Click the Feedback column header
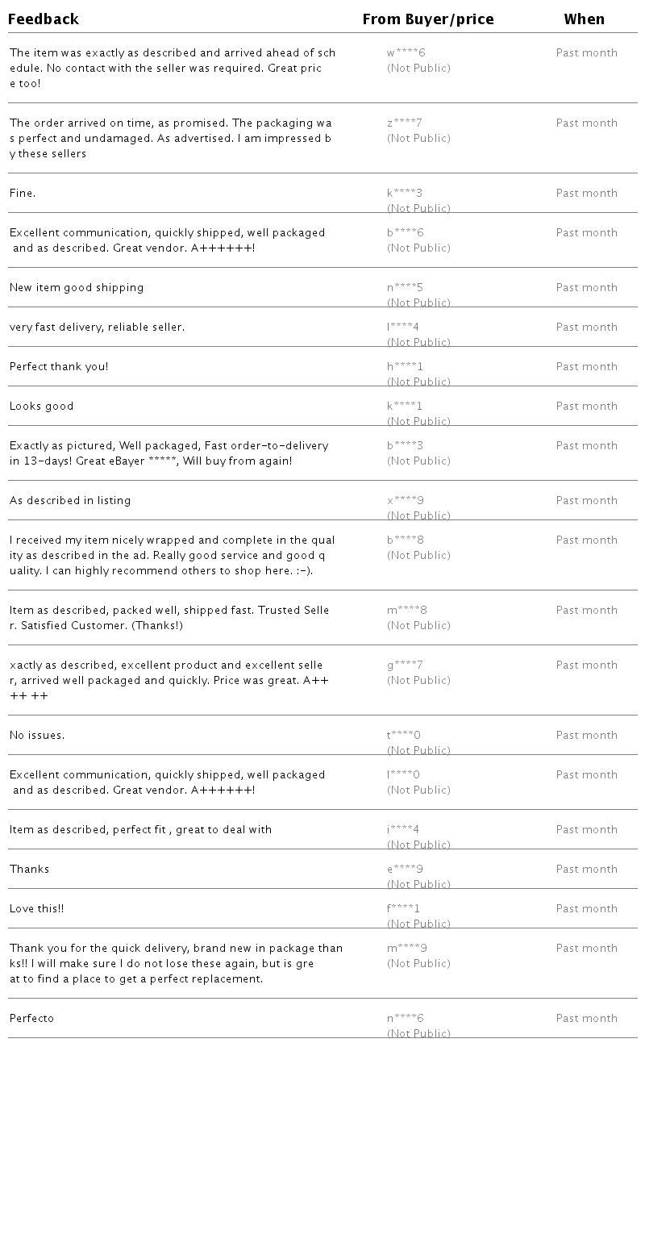The height and width of the screenshot is (1239, 645). coord(44,19)
